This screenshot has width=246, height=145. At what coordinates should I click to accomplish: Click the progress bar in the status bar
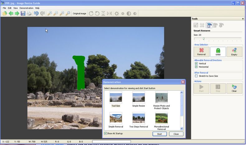pos(111,142)
